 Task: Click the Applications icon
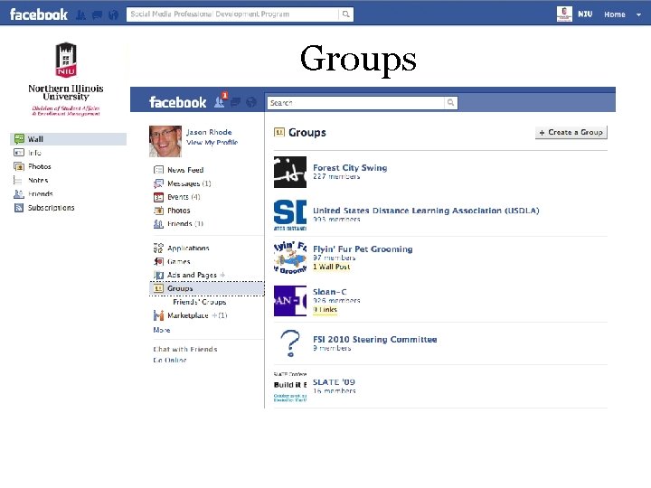click(158, 249)
